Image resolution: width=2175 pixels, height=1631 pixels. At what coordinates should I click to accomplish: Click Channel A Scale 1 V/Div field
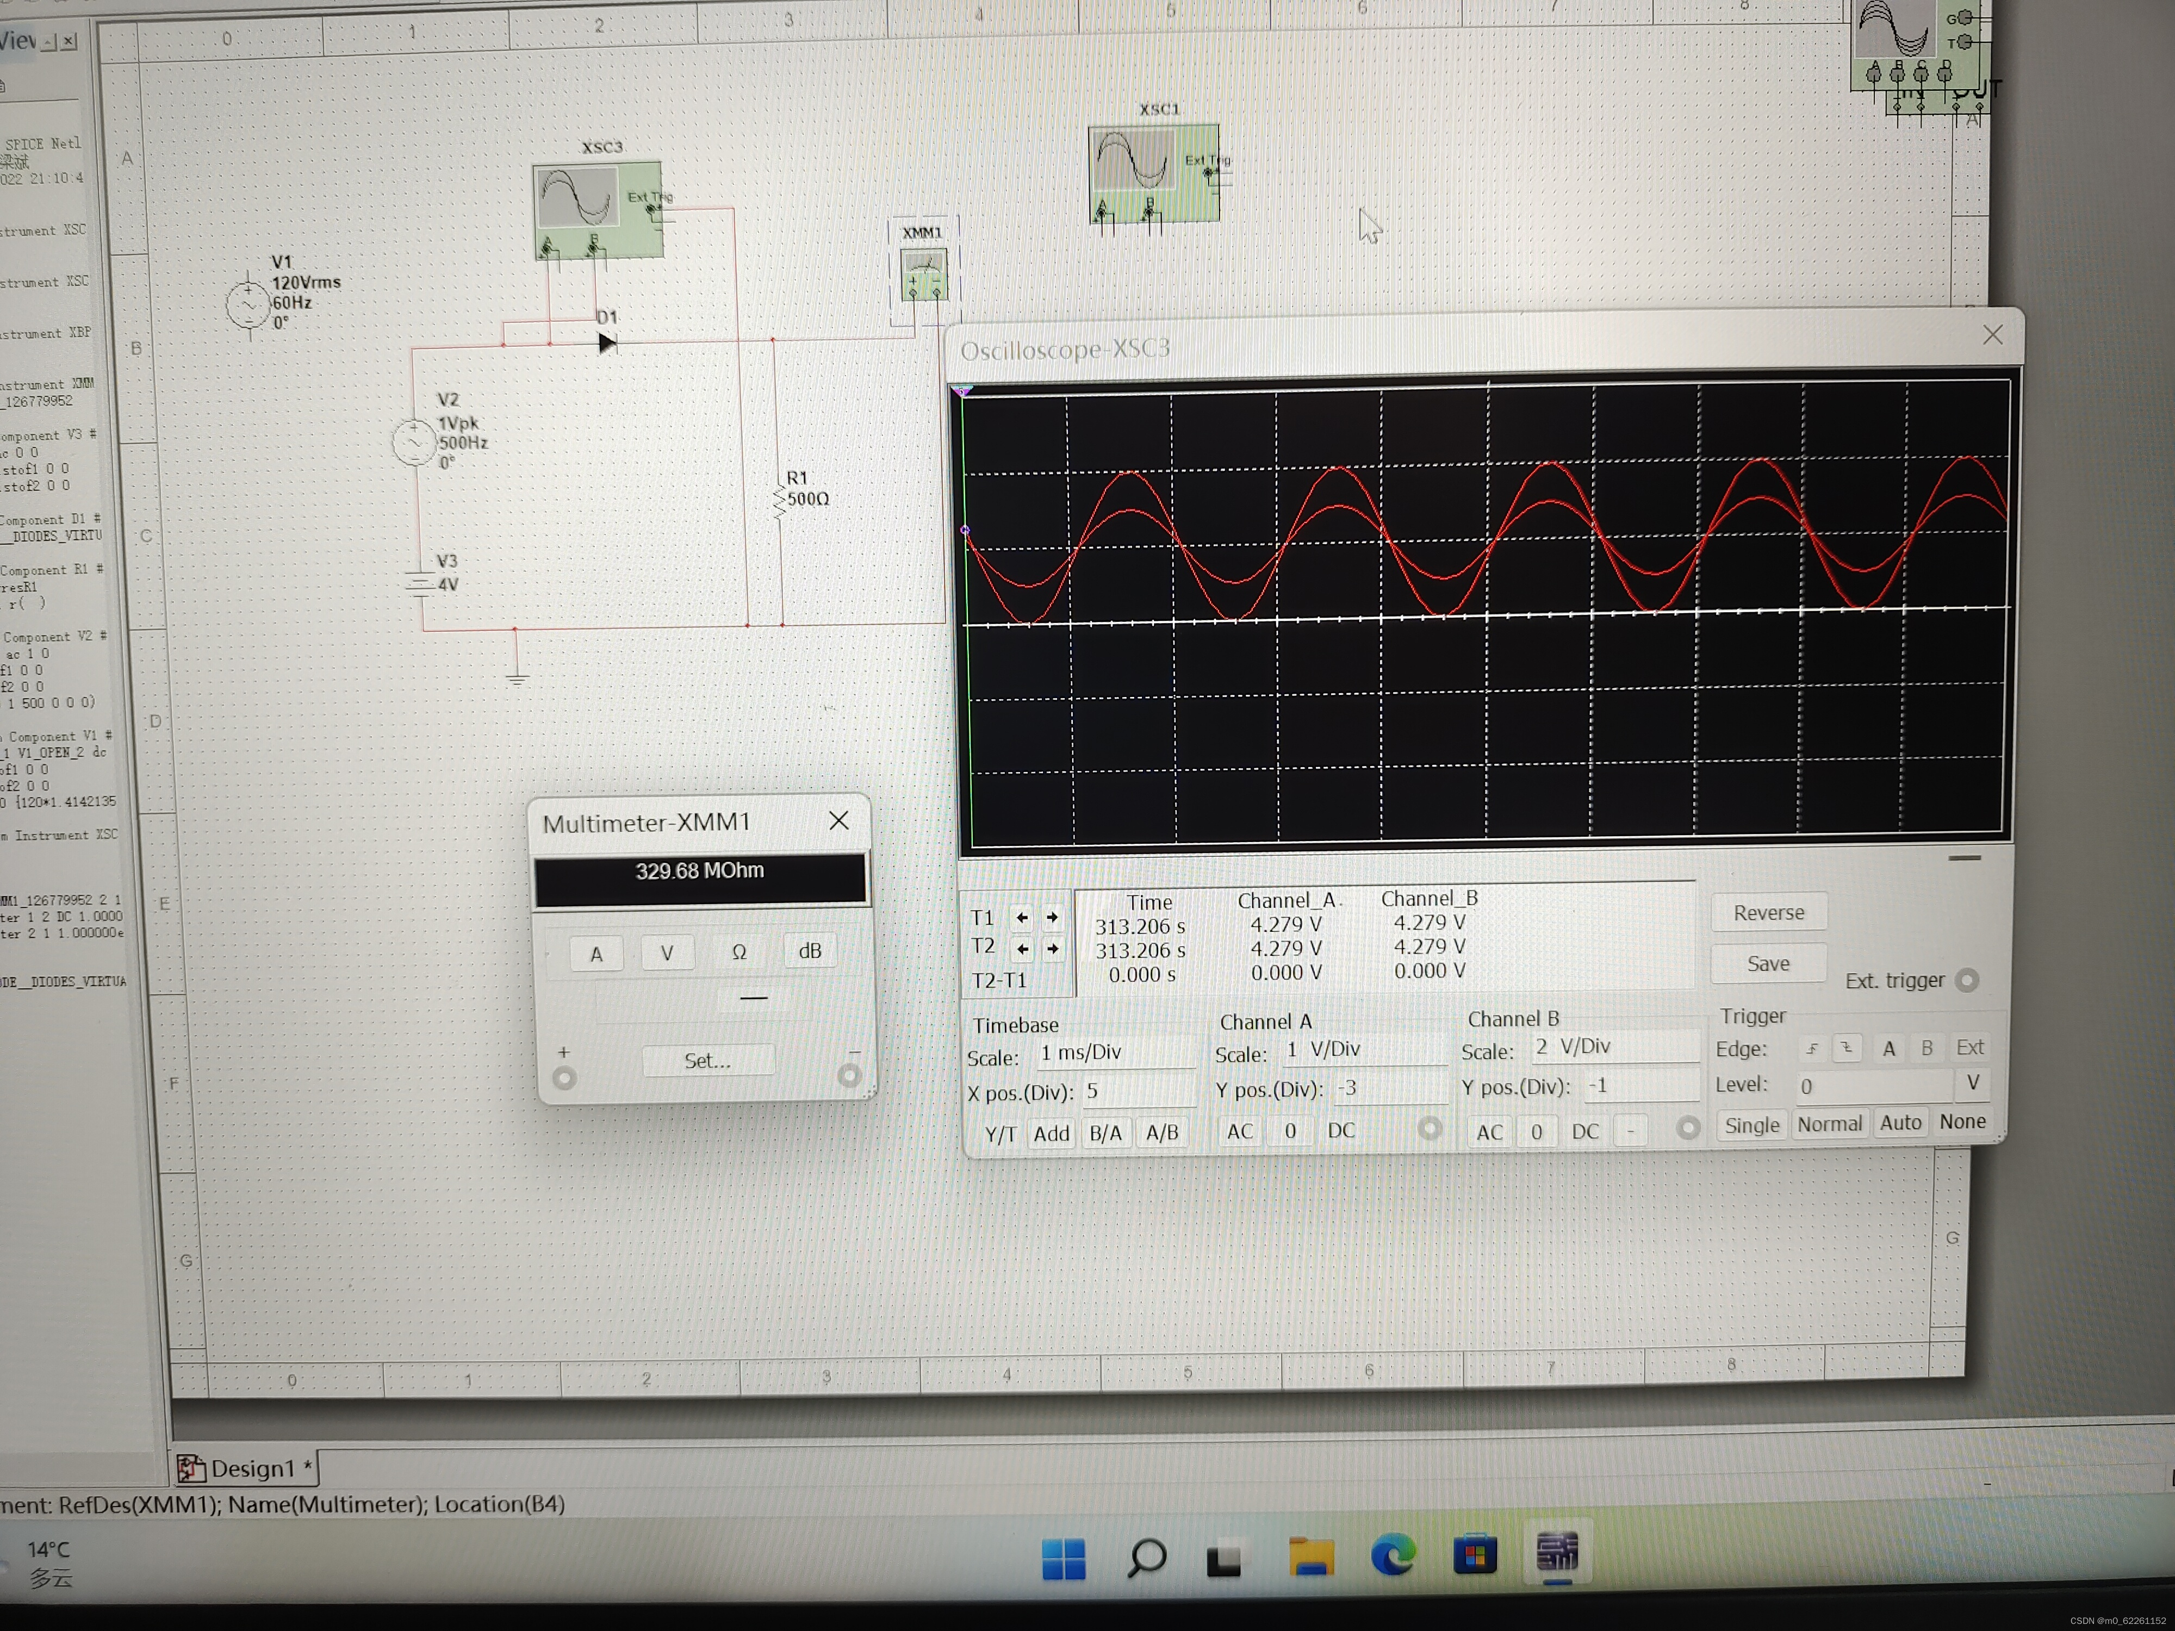[x=1365, y=1050]
